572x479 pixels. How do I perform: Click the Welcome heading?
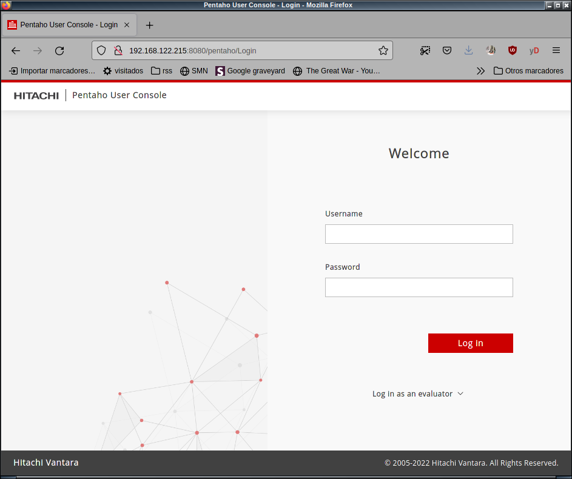coord(419,153)
